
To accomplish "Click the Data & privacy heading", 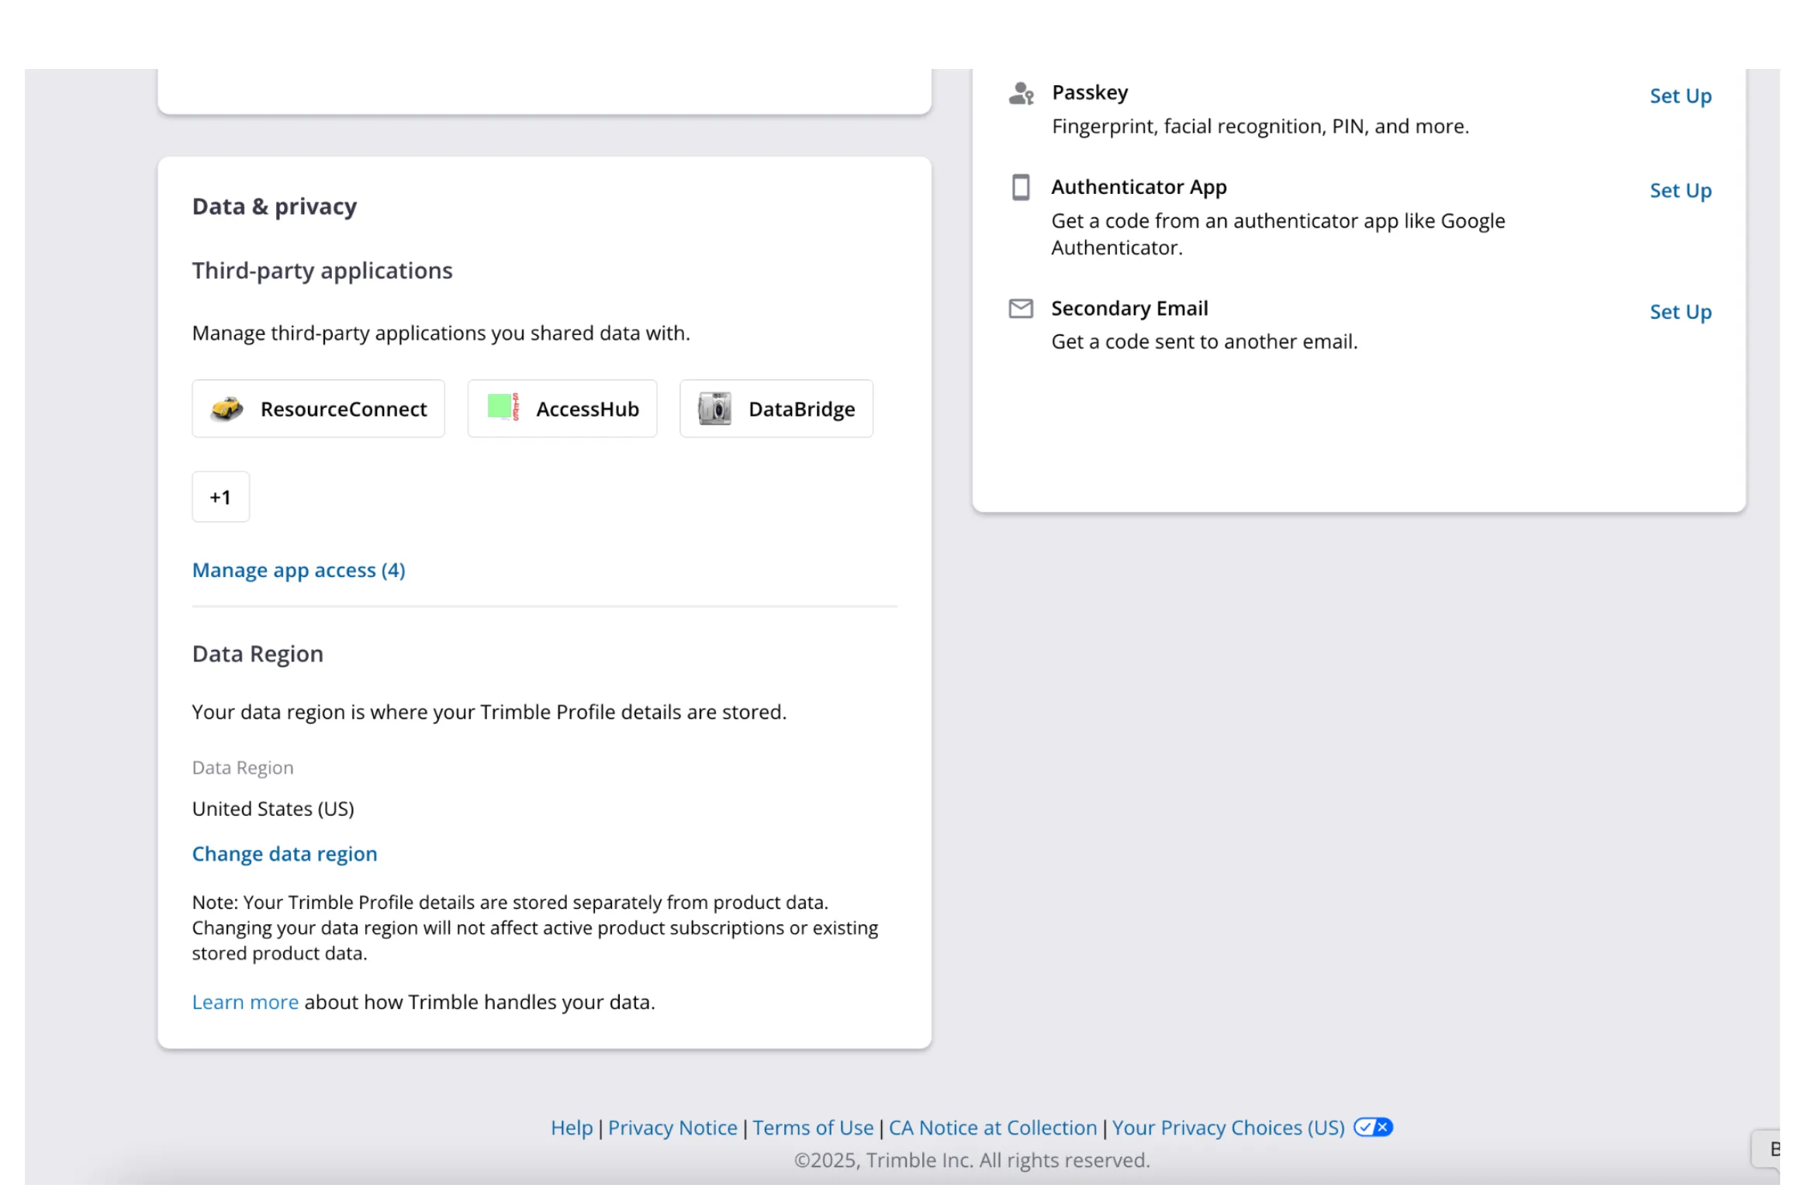I will click(275, 206).
